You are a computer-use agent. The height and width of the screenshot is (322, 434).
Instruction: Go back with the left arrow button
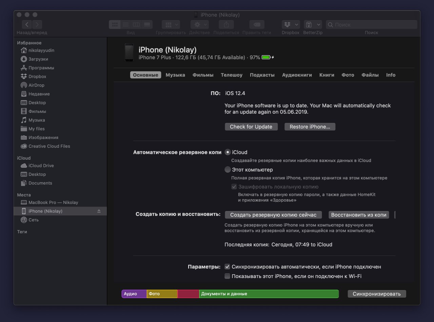[x=27, y=24]
